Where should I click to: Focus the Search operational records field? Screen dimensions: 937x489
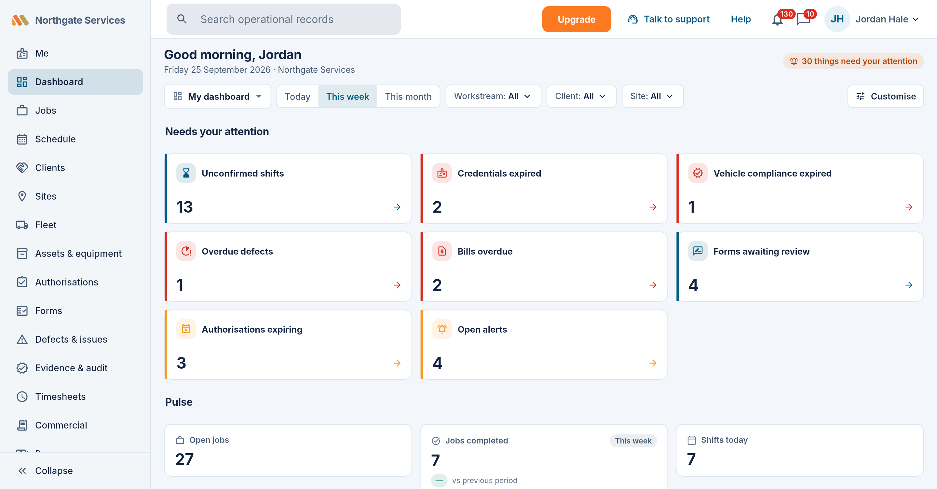coord(283,19)
